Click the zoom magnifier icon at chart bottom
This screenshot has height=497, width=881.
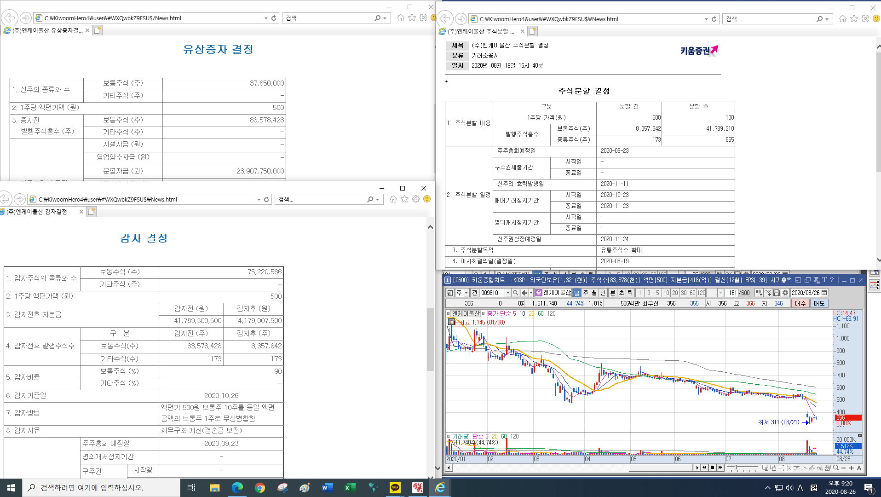(x=836, y=468)
